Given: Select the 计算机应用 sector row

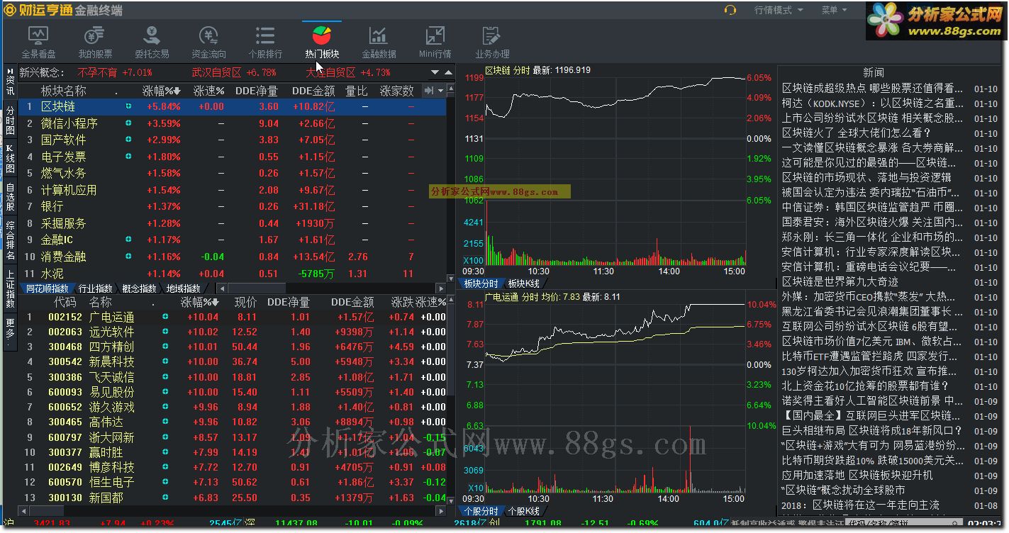Looking at the screenshot, I should point(233,190).
